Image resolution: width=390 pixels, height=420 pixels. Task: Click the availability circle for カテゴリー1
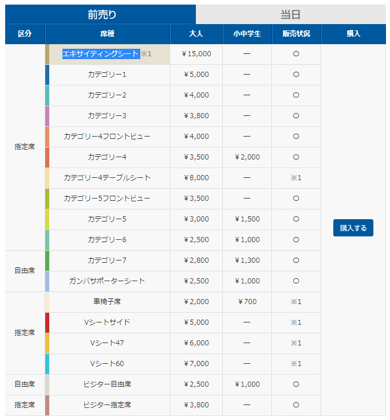pos(296,74)
